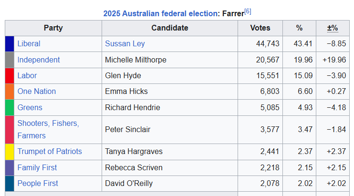The image size is (354, 196).
Task: Click the red Labor color swatch
Action: (x=10, y=76)
